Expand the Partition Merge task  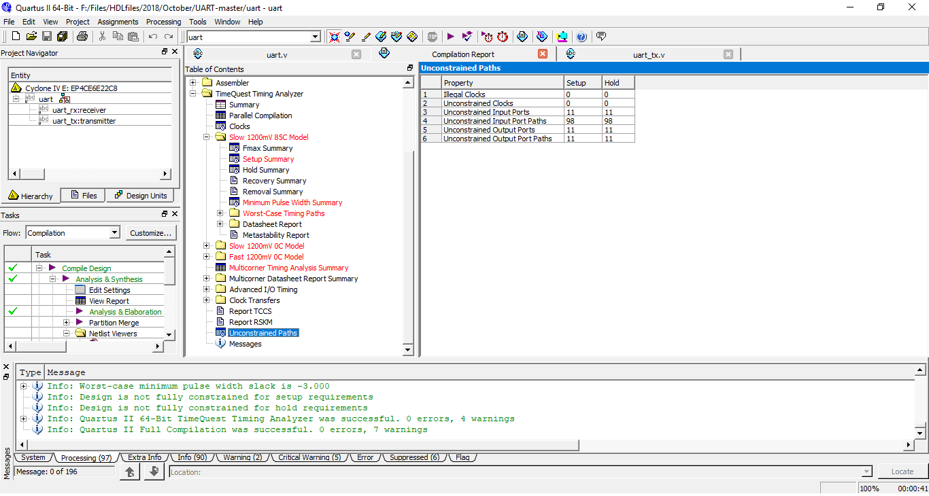click(67, 323)
